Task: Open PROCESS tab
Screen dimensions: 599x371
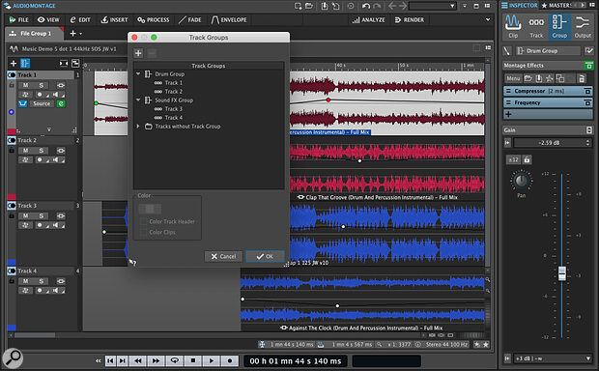Action: [x=154, y=20]
